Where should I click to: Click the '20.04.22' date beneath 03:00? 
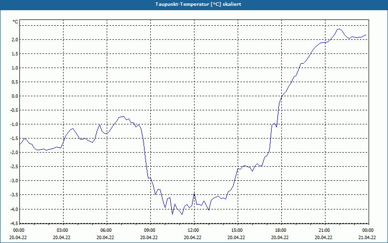click(x=62, y=238)
